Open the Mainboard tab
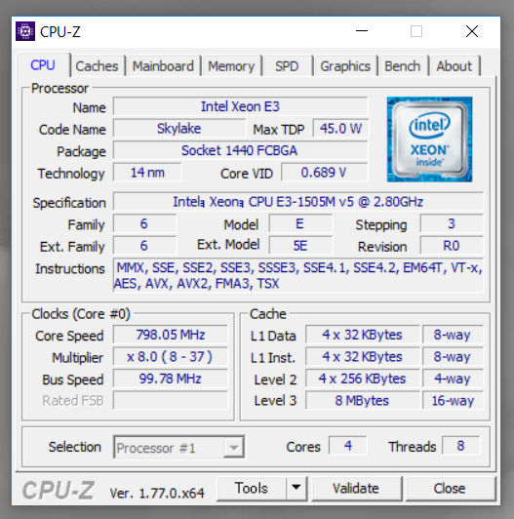514x519 pixels. coord(163,66)
